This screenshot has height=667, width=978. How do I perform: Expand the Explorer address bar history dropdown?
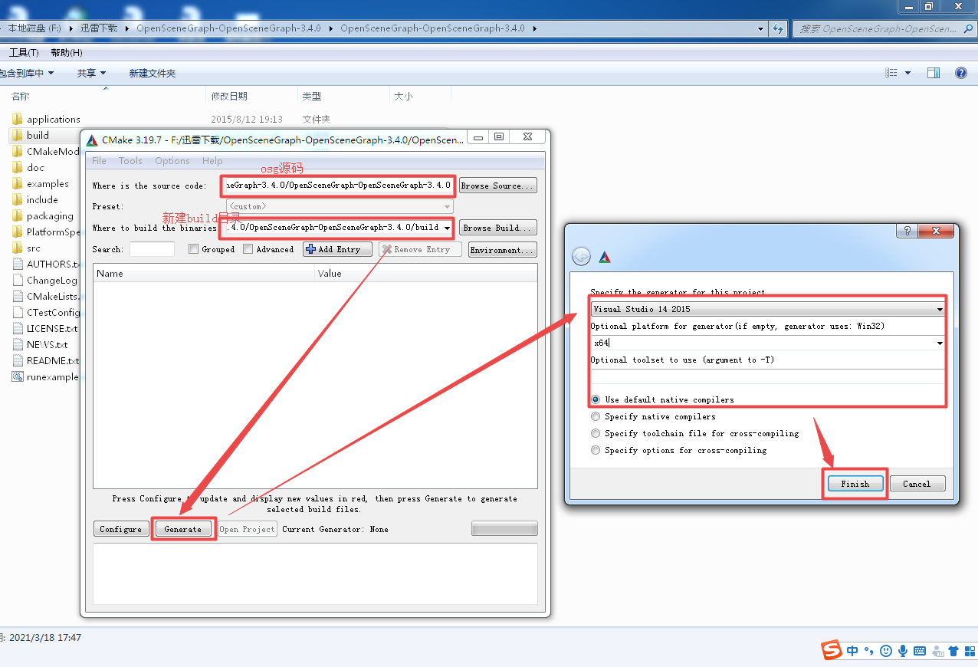[x=760, y=28]
